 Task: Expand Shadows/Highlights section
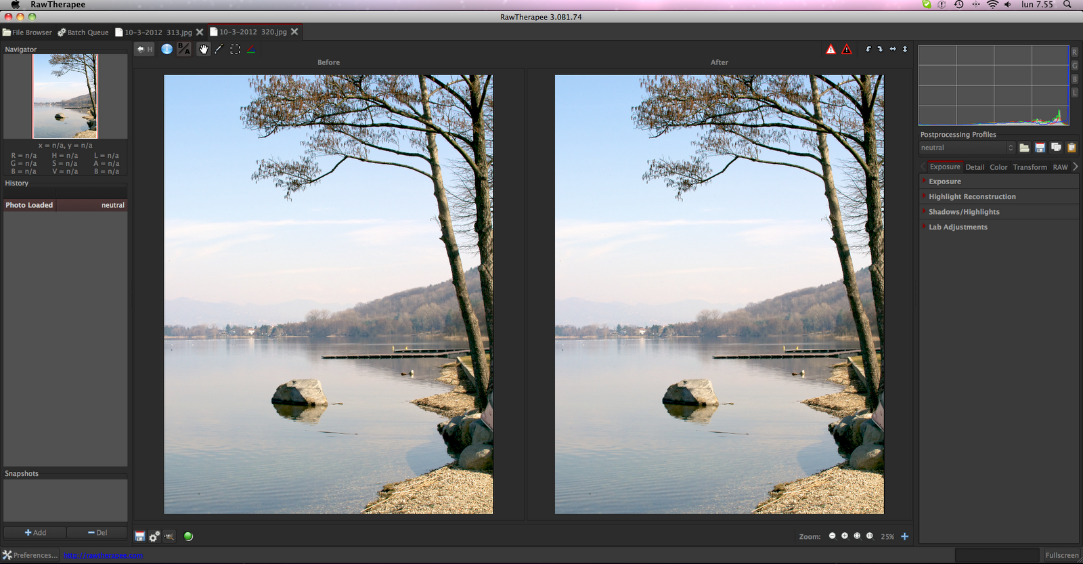998,212
